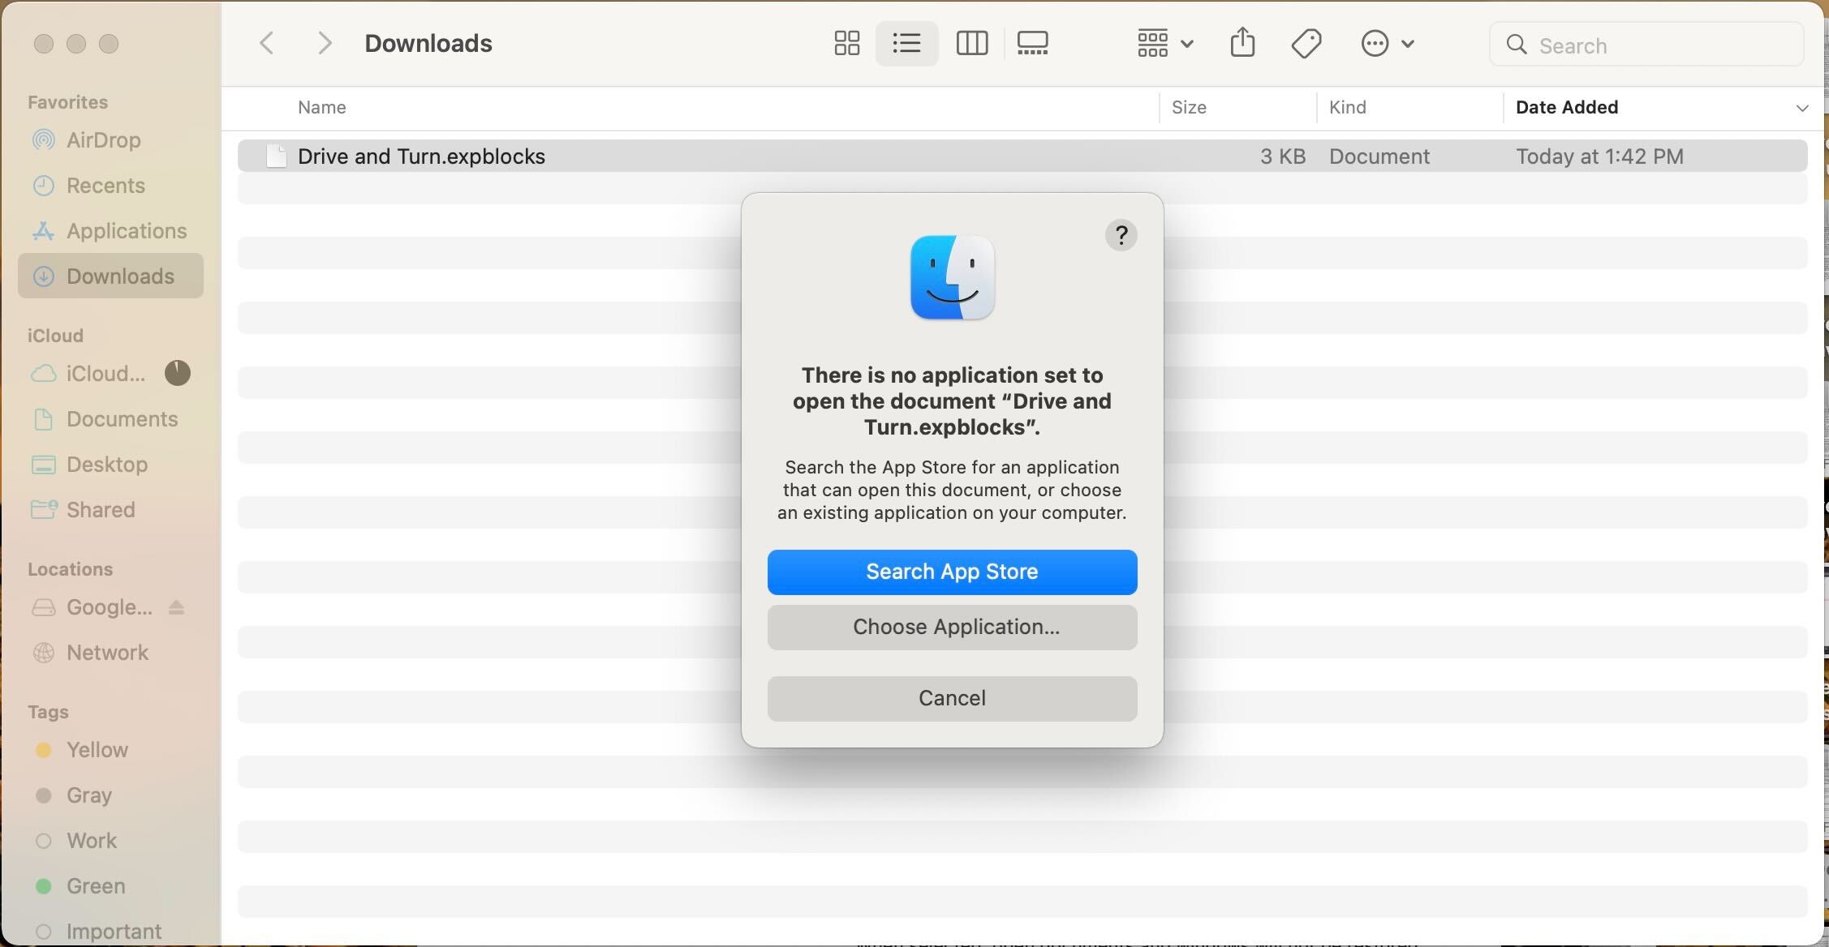This screenshot has height=947, width=1829.
Task: Click the Network globe icon
Action: point(43,653)
